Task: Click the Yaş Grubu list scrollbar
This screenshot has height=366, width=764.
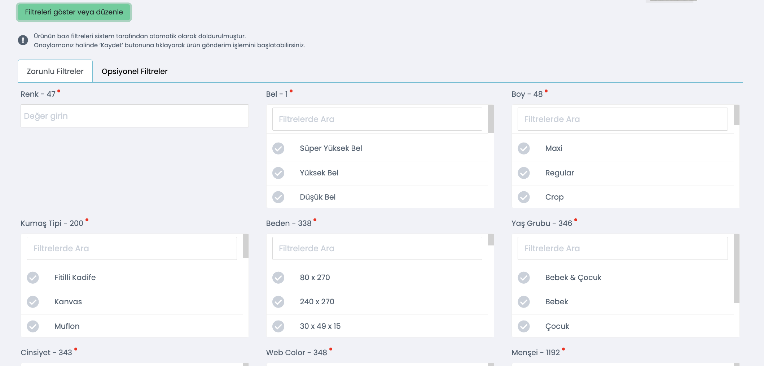Action: [x=737, y=269]
